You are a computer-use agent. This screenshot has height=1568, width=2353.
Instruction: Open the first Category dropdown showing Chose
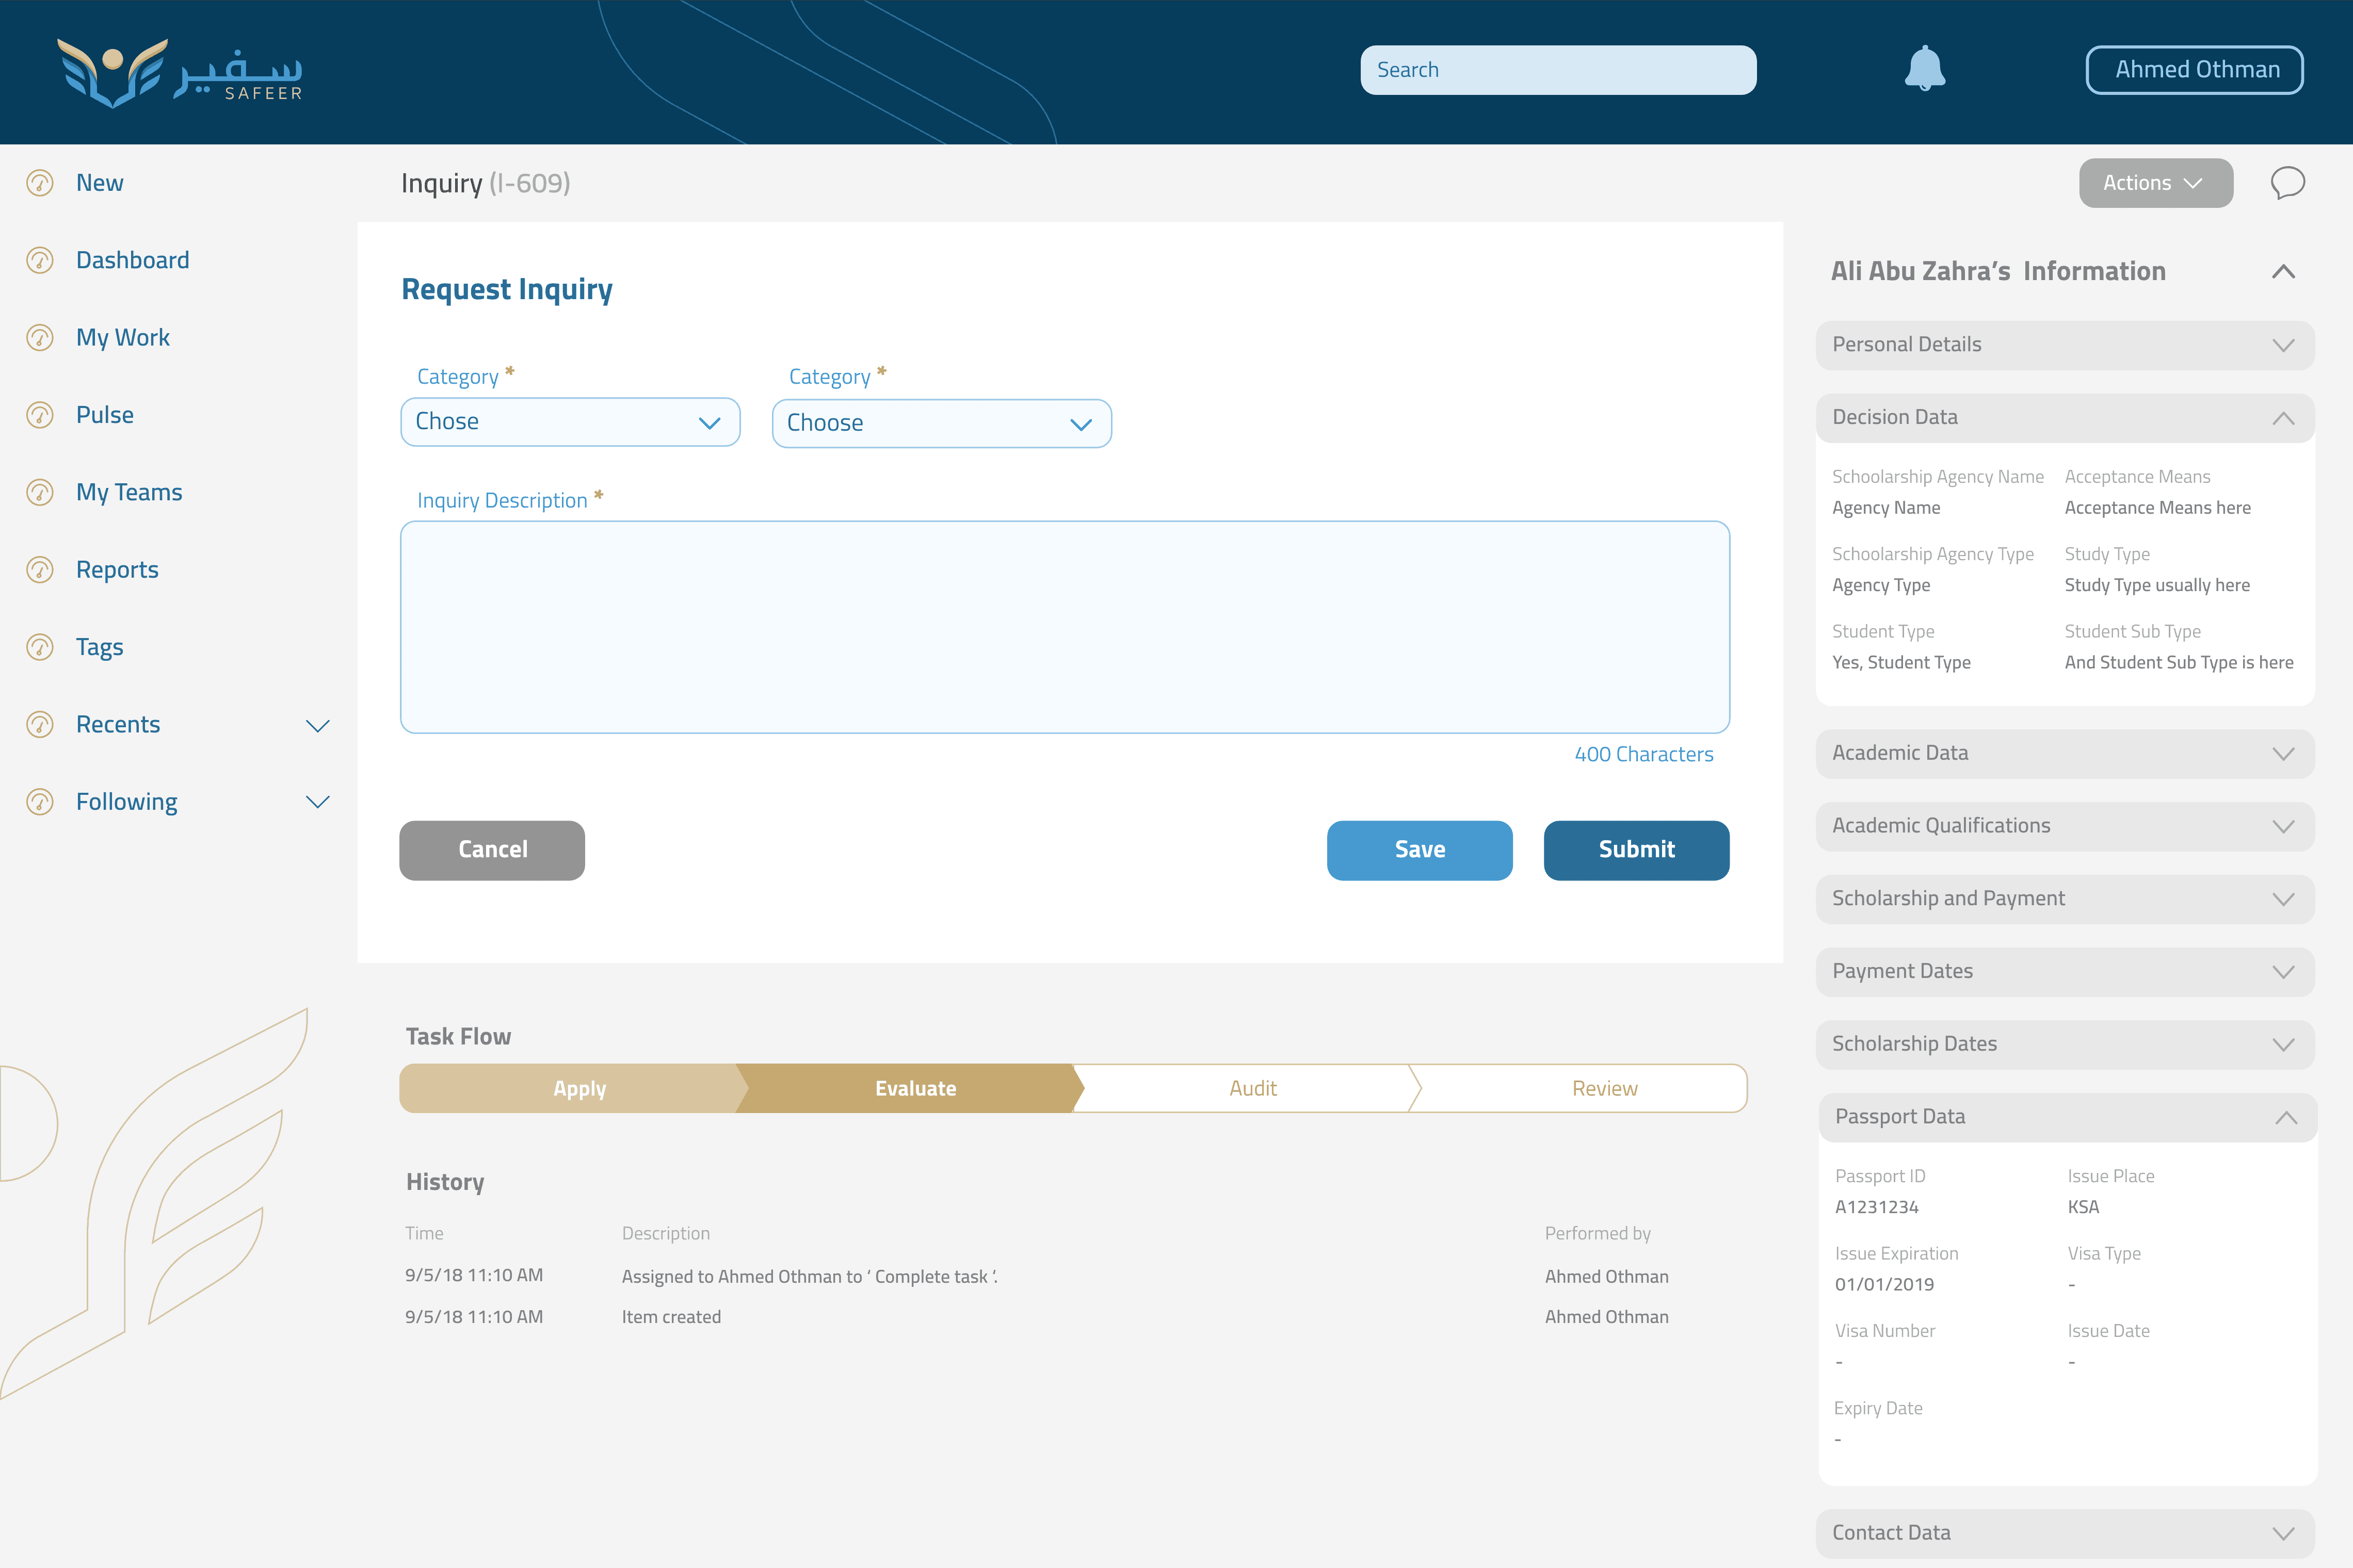pyautogui.click(x=569, y=422)
